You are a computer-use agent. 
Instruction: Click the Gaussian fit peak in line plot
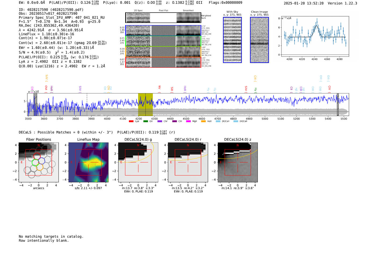pyautogui.click(x=317, y=25)
